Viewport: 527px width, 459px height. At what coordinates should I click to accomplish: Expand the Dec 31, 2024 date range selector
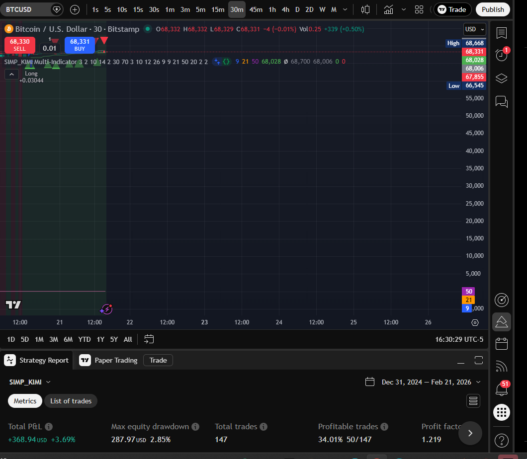[x=423, y=382]
